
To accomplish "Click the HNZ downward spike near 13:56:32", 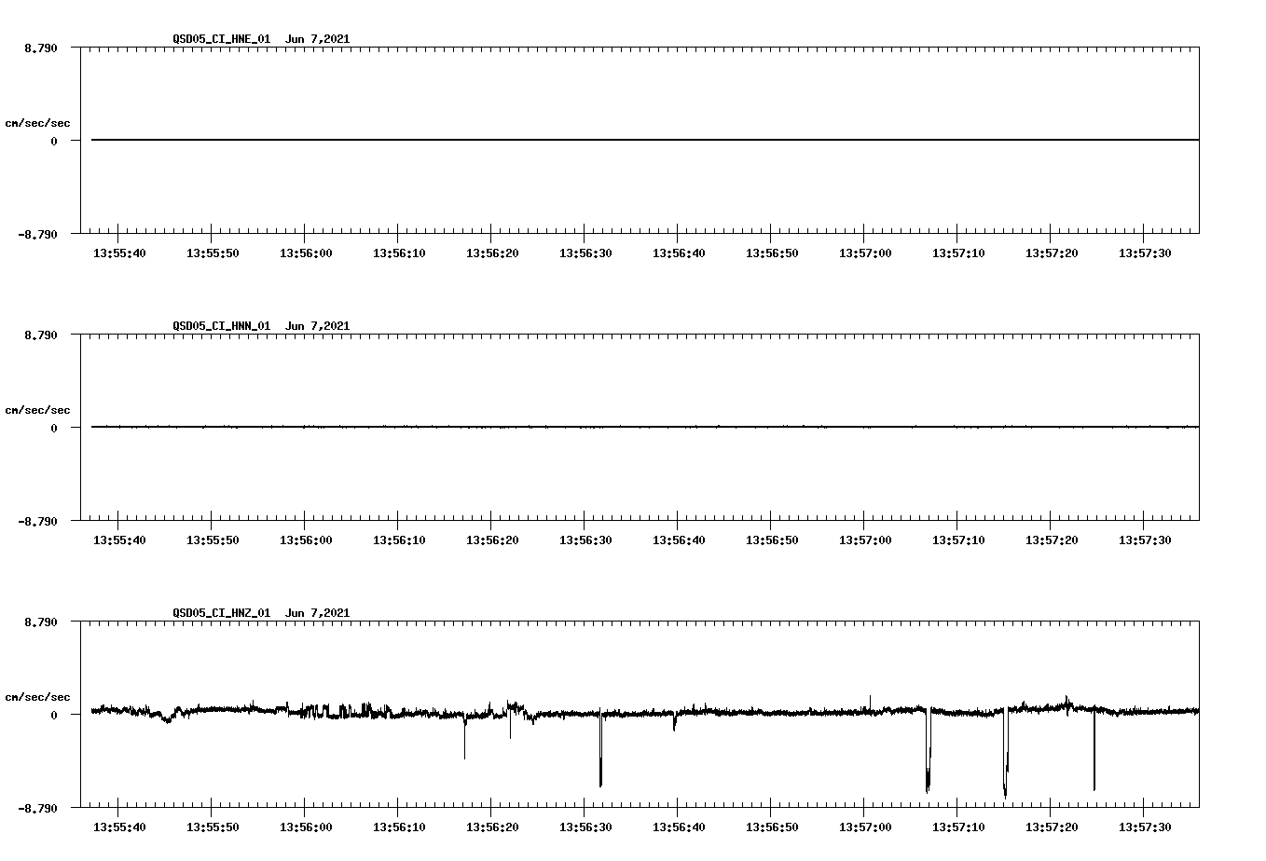I will pos(600,750).
